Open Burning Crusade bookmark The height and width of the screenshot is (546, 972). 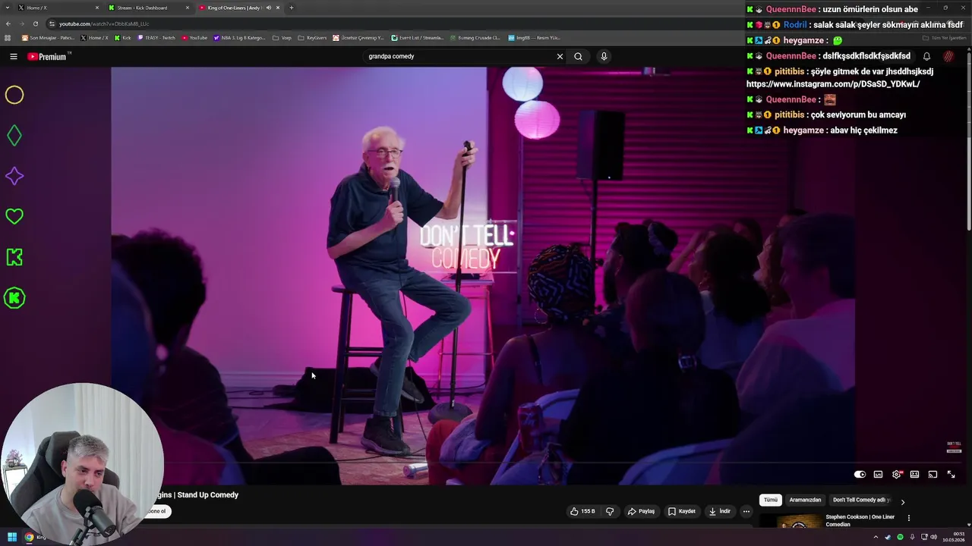pyautogui.click(x=475, y=37)
